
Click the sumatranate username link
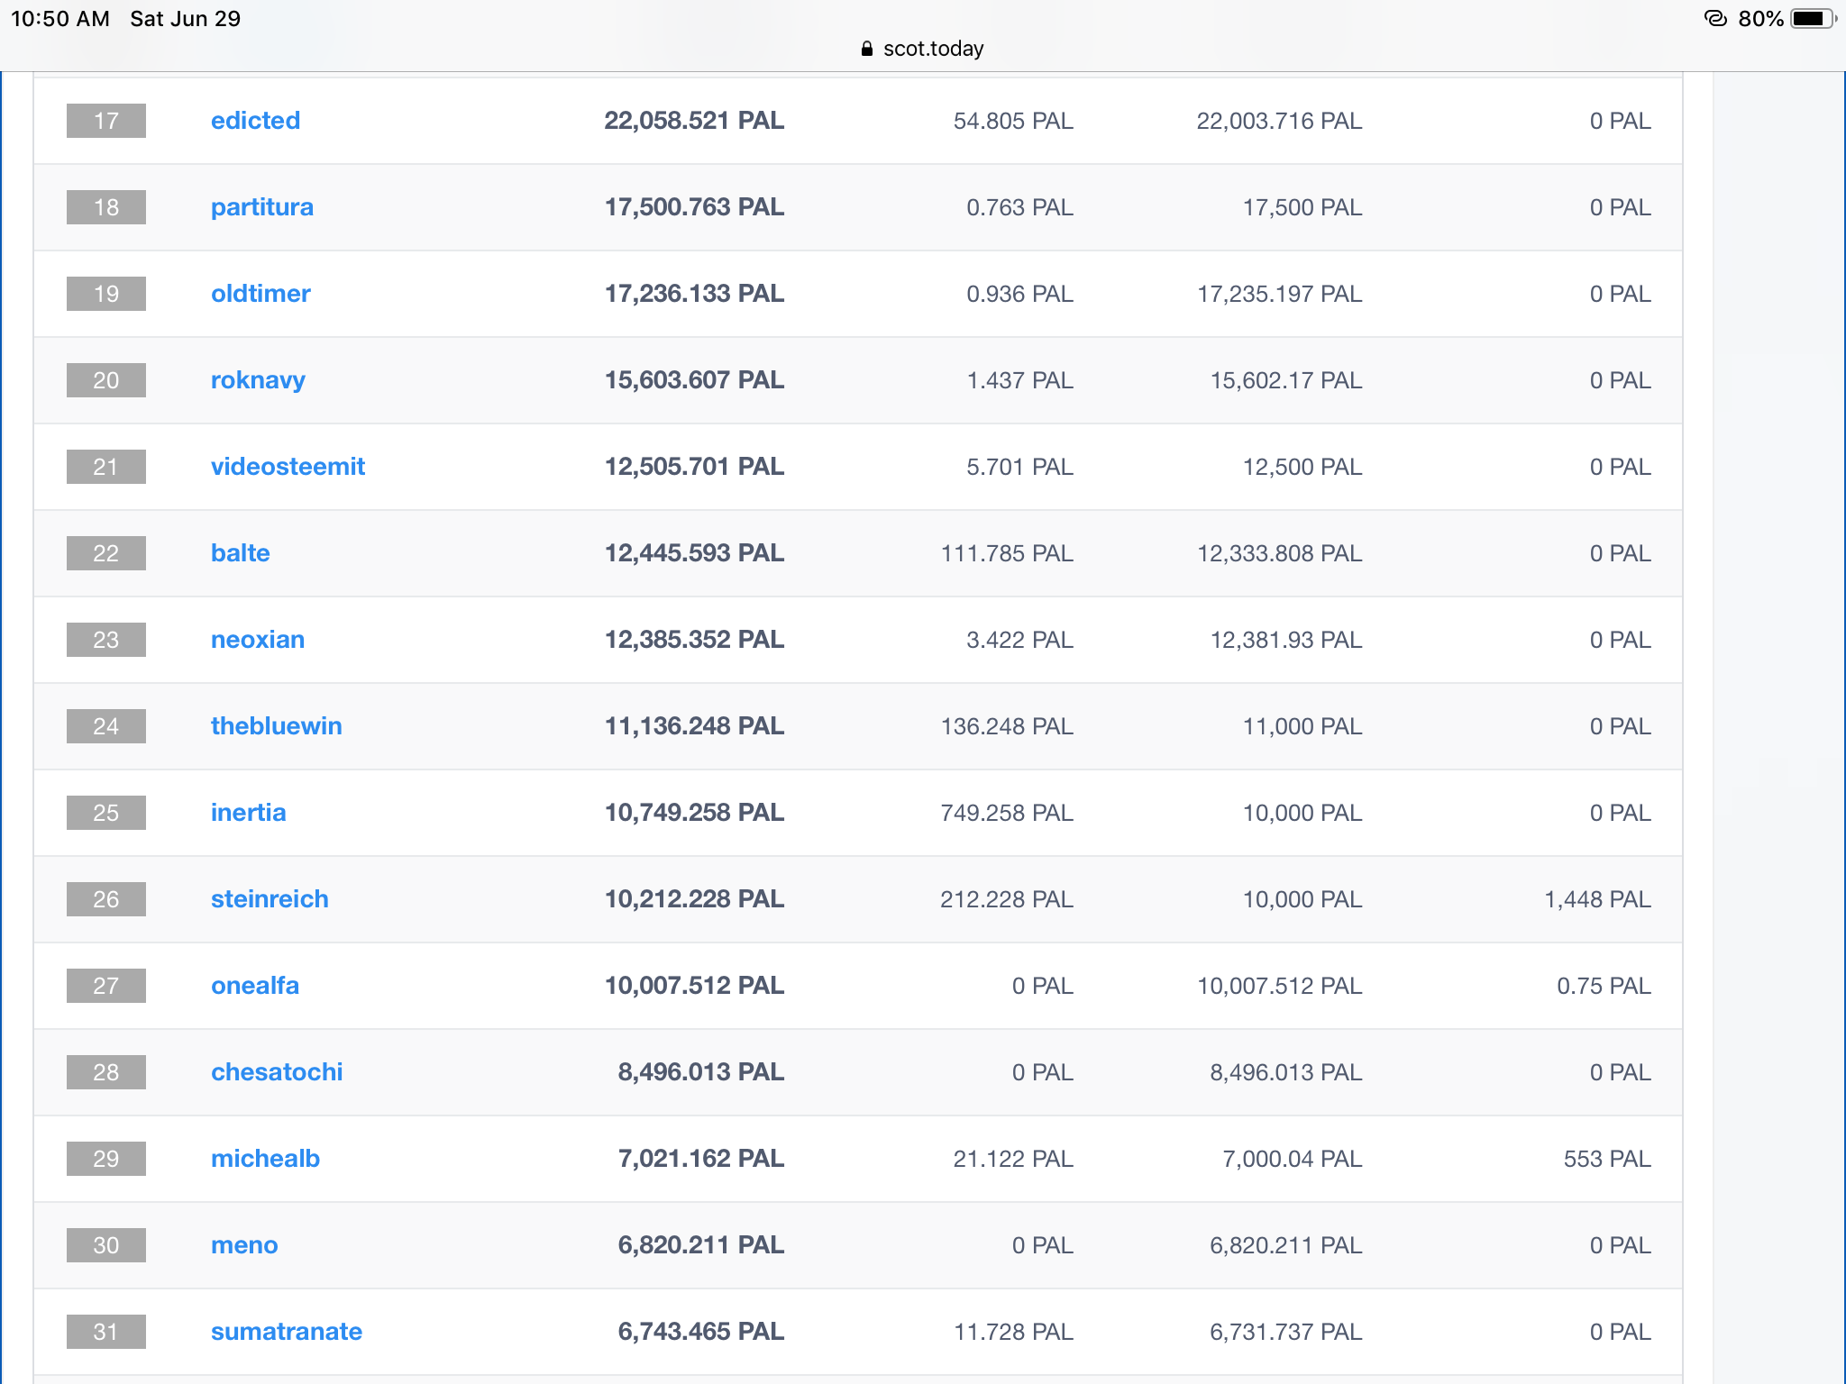pos(286,1332)
